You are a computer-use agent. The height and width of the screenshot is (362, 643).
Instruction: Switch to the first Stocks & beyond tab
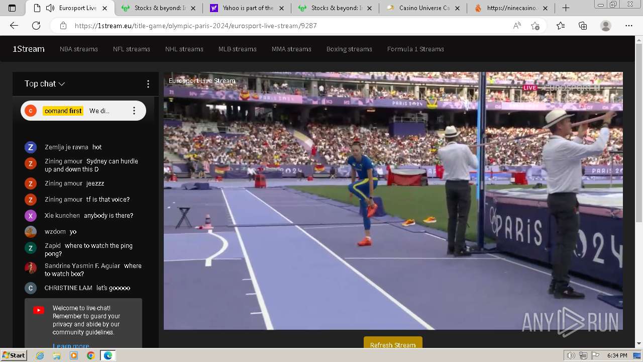point(159,8)
